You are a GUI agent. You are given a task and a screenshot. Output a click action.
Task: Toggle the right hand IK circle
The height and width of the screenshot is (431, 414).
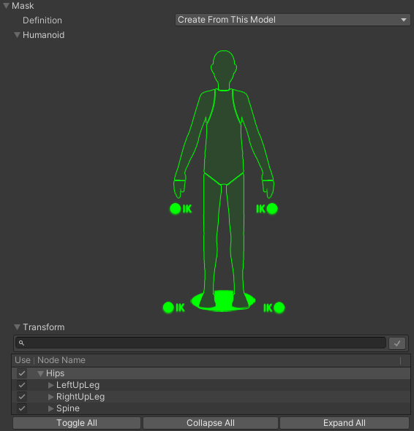pyautogui.click(x=272, y=209)
